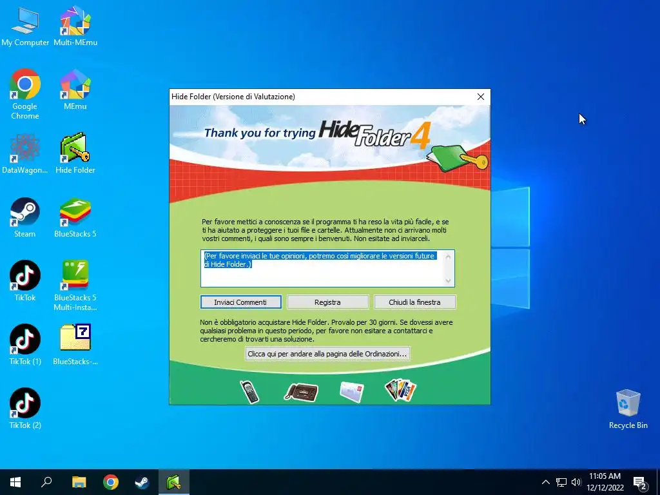Image resolution: width=660 pixels, height=495 pixels.
Task: Open the notification center icon
Action: coord(640,483)
